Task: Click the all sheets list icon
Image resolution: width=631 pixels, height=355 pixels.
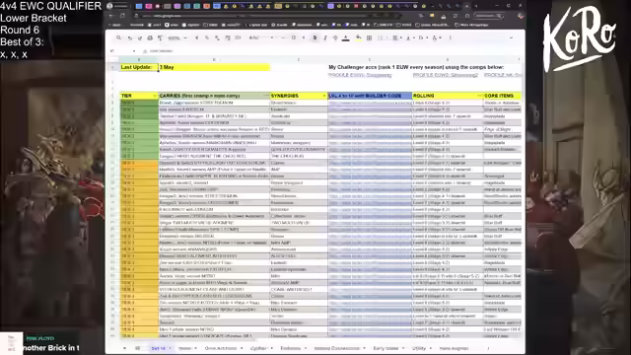Action: [x=137, y=348]
